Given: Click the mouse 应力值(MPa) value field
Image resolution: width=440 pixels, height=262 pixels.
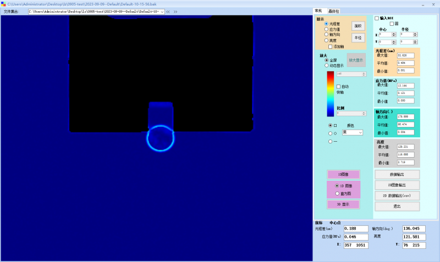Looking at the screenshot, I should [x=356, y=237].
